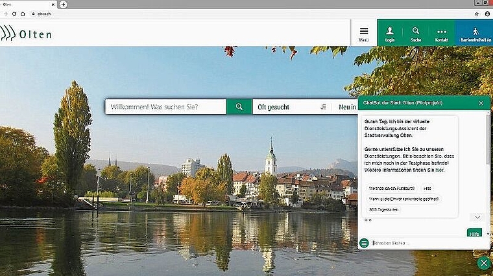
Task: Close the ChatBot panel with the X
Action: point(481,103)
